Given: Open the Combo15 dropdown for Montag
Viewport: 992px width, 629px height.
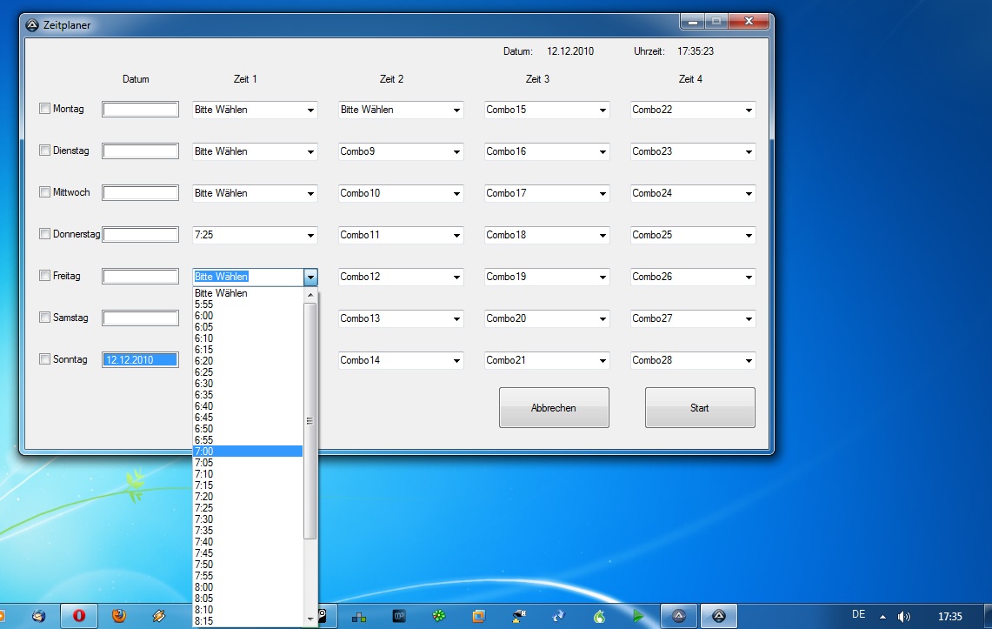Looking at the screenshot, I should click(x=603, y=110).
